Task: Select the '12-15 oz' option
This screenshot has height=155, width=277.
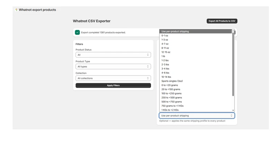Action: (x=196, y=52)
